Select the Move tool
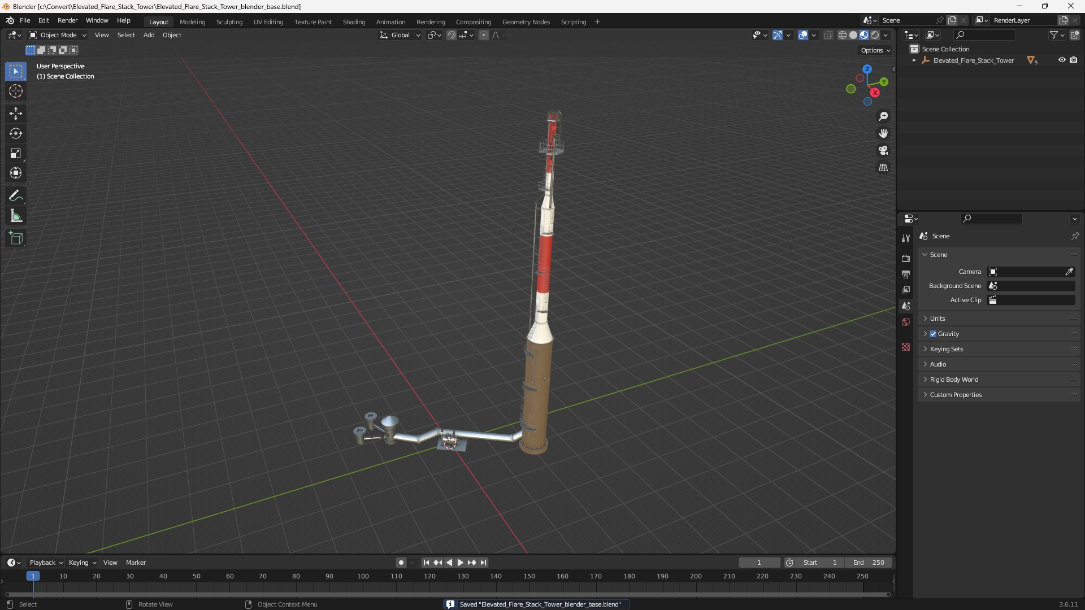The height and width of the screenshot is (610, 1085). (x=16, y=114)
